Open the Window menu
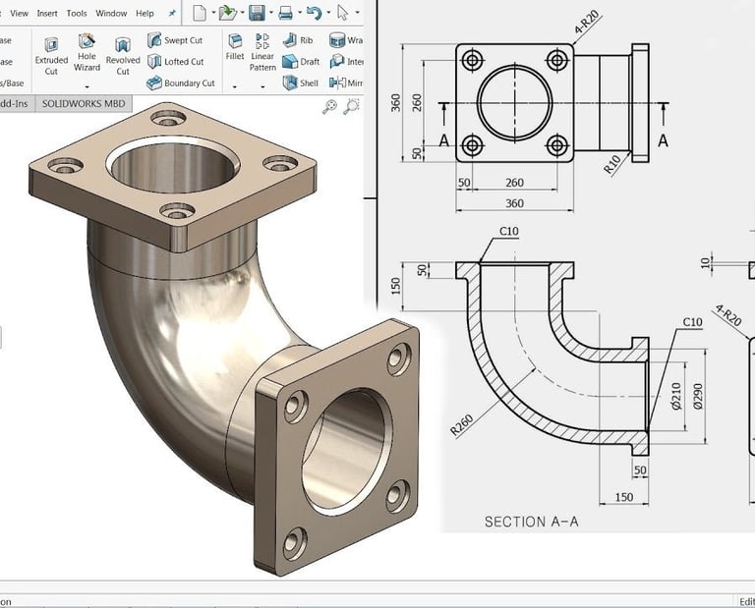Screen dimensions: 755x608 (111, 14)
